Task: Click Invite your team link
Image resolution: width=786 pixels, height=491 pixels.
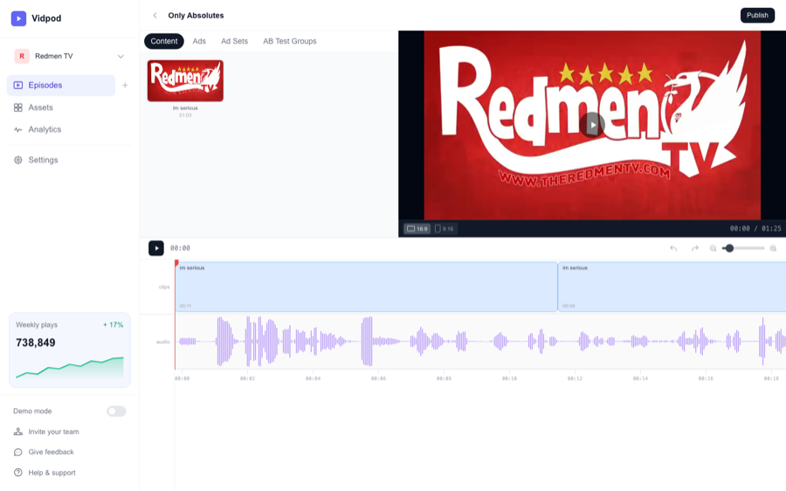Action: (x=53, y=432)
